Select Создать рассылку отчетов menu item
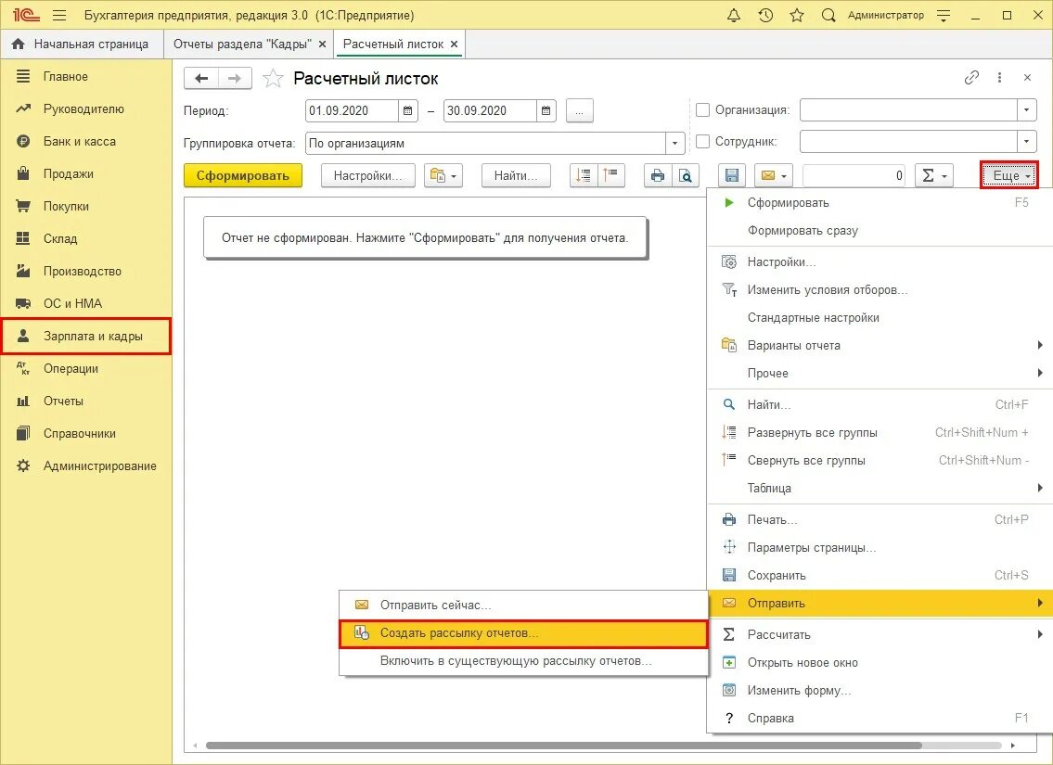 [x=524, y=633]
